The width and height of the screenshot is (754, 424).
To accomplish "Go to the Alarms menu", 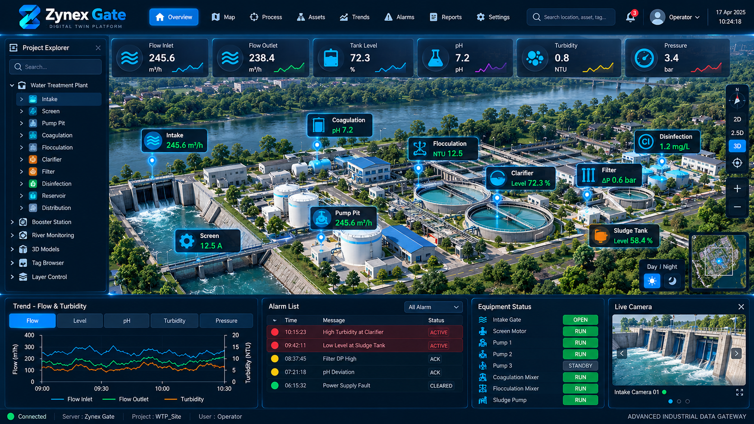I will click(x=399, y=17).
